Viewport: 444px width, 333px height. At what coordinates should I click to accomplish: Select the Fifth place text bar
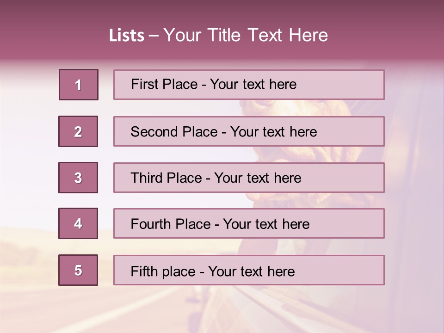pos(249,270)
